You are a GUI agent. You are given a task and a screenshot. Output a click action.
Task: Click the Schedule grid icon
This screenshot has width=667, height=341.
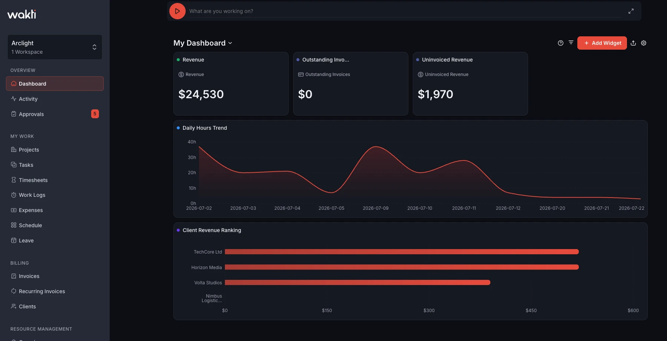(x=14, y=225)
